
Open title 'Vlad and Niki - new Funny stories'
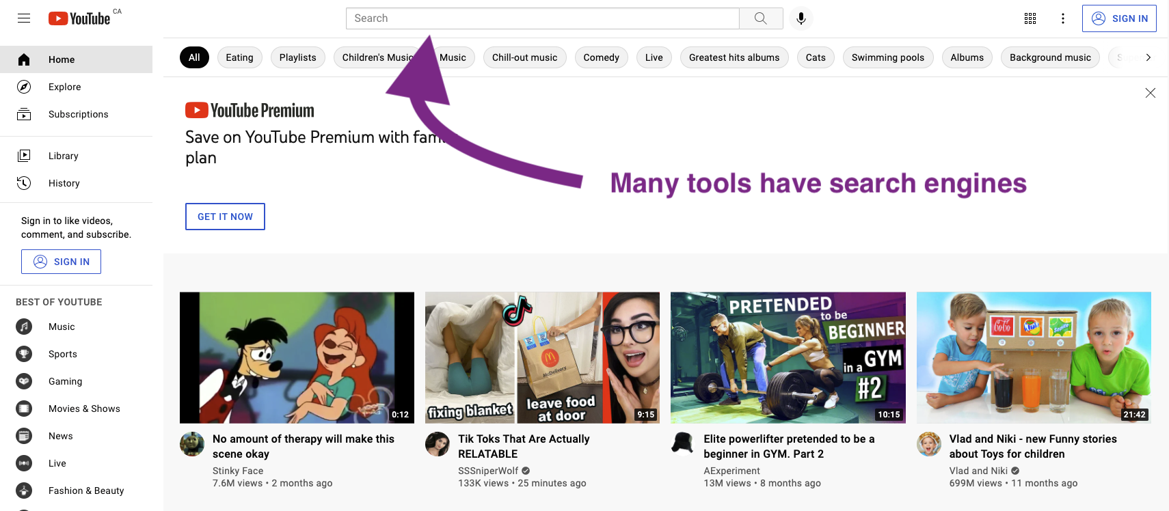click(1033, 446)
